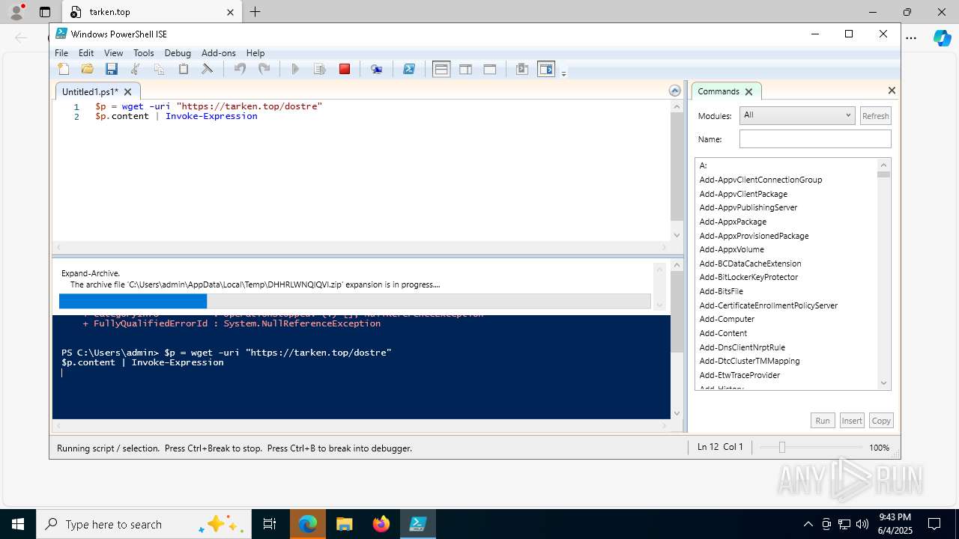Paste from clipboard using the toolbar icon
The width and height of the screenshot is (959, 539).
point(183,69)
